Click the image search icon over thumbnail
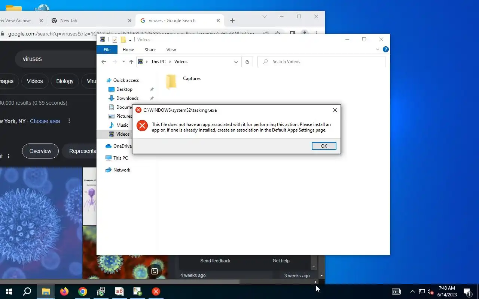This screenshot has width=479, height=299. (155, 271)
